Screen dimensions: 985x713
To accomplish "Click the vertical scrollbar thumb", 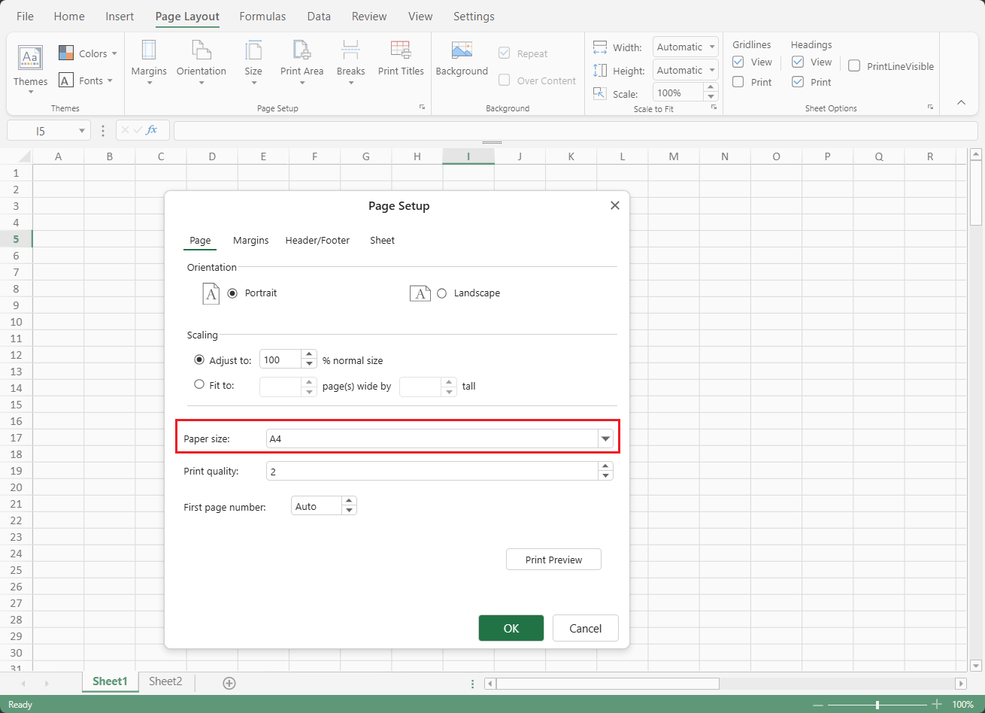I will 976,193.
